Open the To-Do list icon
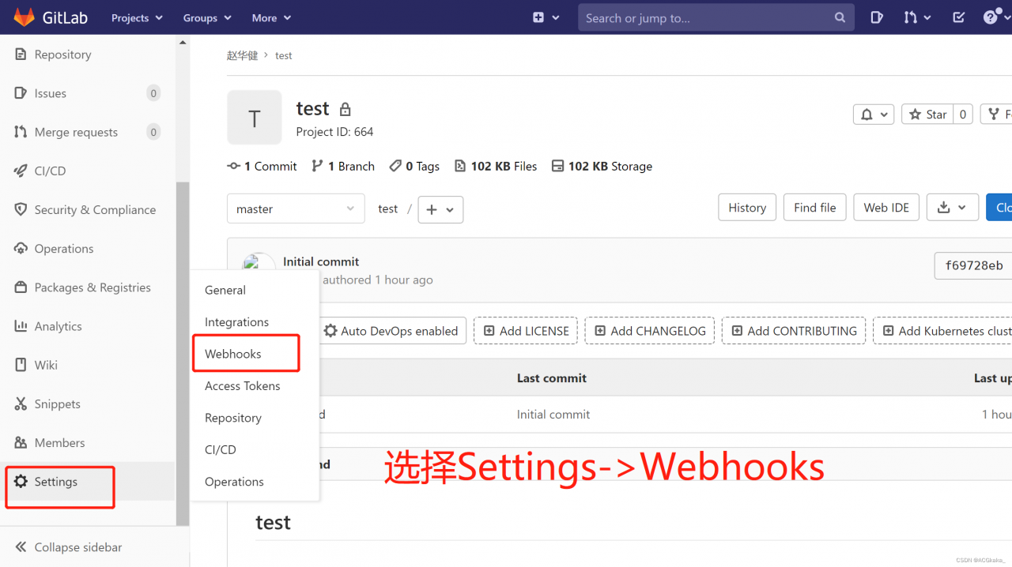1012x567 pixels. tap(958, 17)
